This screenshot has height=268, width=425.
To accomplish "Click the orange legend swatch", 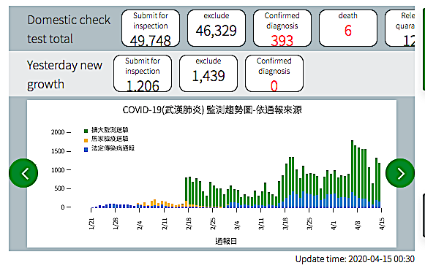I will (86, 140).
